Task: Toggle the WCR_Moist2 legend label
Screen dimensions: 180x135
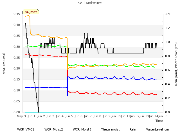Action: click(x=54, y=129)
